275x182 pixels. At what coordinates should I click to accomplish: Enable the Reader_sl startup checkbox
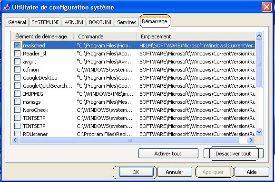click(17, 54)
